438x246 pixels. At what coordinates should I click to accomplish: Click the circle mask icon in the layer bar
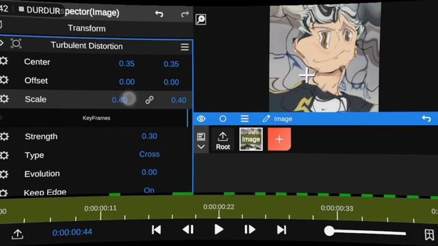pyautogui.click(x=222, y=119)
